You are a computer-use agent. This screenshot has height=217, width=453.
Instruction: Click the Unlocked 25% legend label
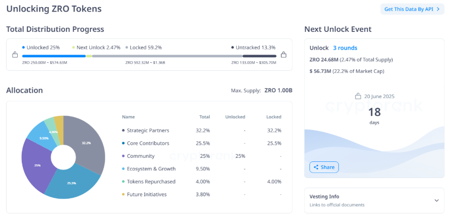(x=41, y=48)
